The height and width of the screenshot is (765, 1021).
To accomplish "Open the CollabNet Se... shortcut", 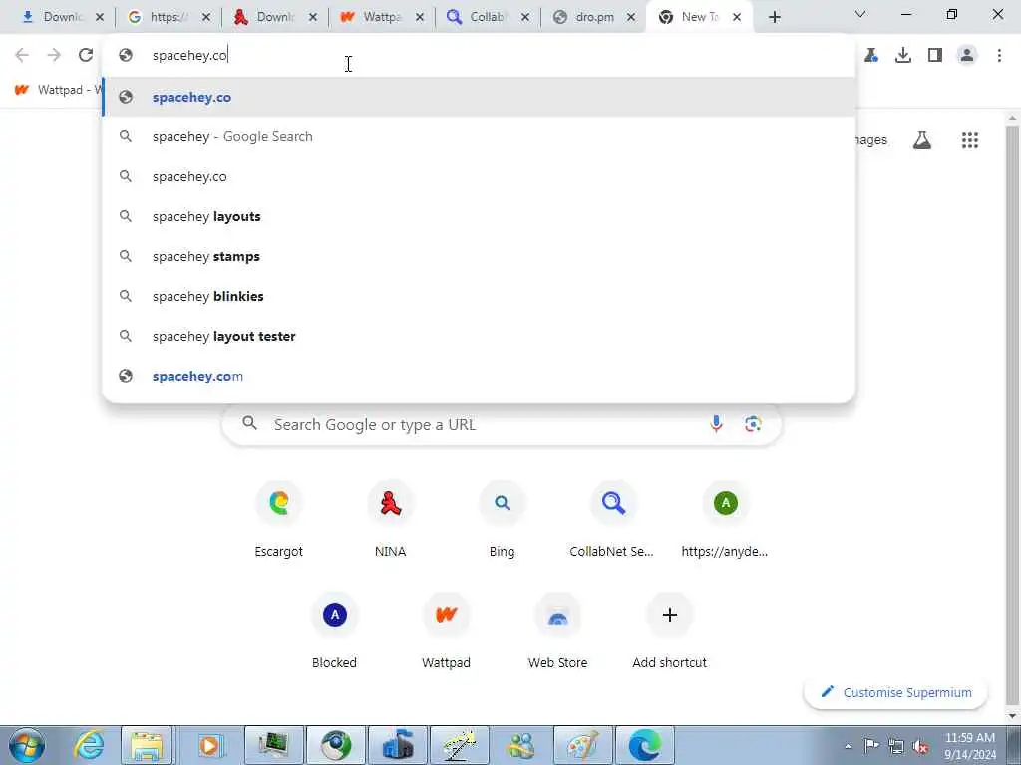I will pyautogui.click(x=613, y=520).
